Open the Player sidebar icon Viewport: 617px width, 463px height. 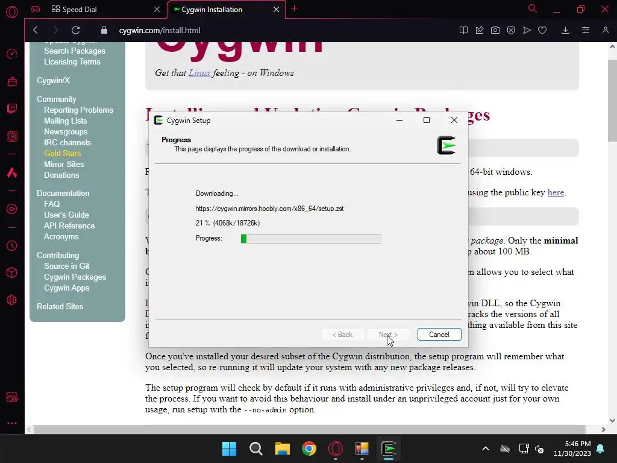coord(12,209)
